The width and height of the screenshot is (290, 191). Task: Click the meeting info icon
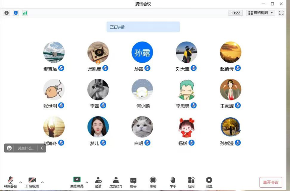coord(6,13)
